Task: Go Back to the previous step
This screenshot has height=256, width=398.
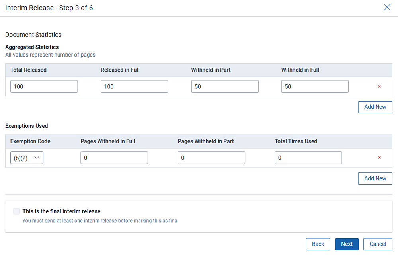Action: tap(318, 244)
